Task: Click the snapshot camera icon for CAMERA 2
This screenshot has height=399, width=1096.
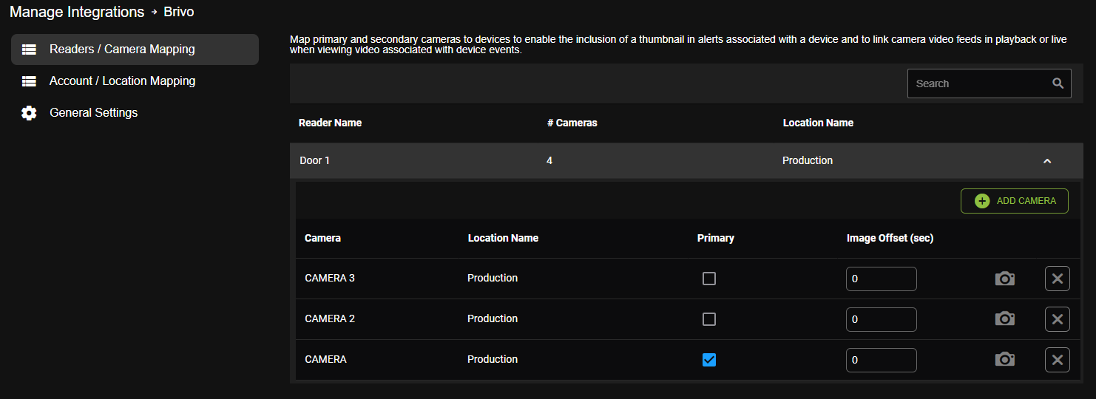Action: [x=1004, y=319]
